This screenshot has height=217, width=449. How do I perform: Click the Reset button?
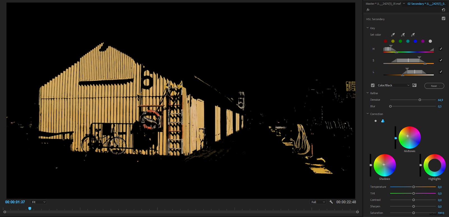point(434,86)
